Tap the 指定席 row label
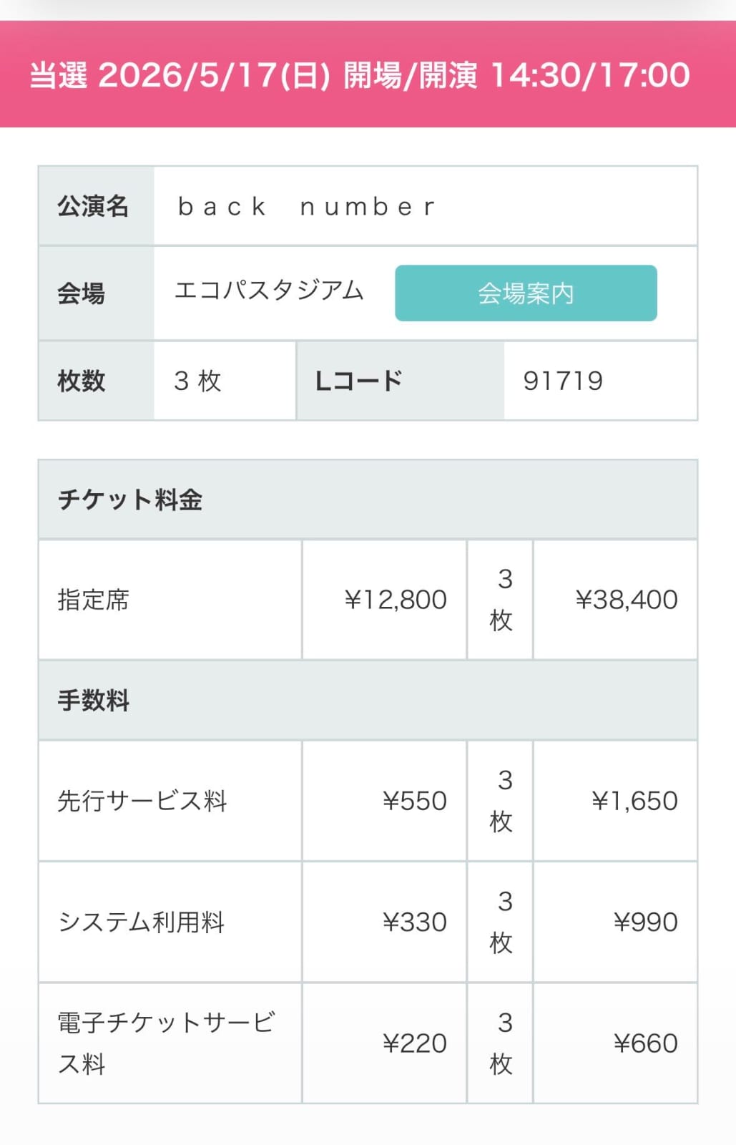The width and height of the screenshot is (736, 1145). tap(93, 600)
